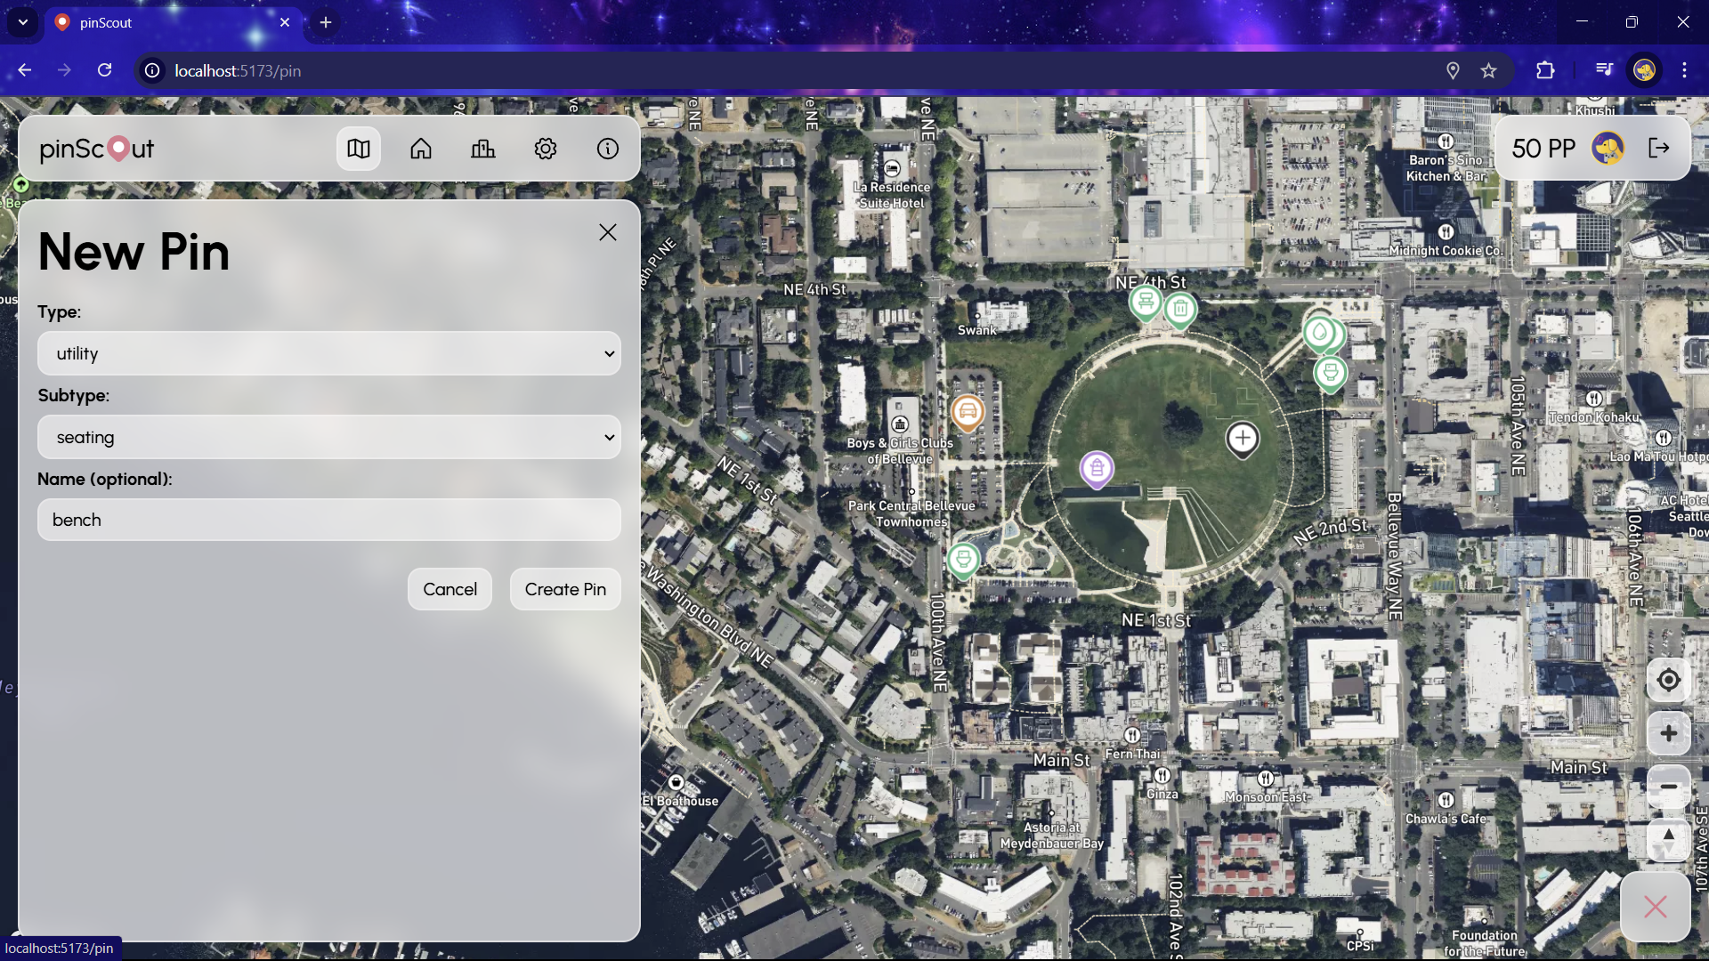Click the Name field containing bench
Screen dimensions: 1709x961
(x=329, y=520)
